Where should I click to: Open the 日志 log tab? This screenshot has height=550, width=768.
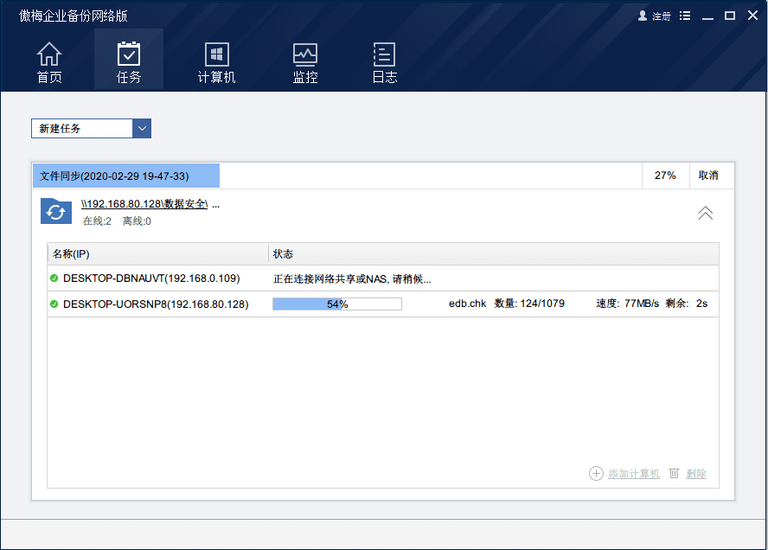[x=385, y=62]
